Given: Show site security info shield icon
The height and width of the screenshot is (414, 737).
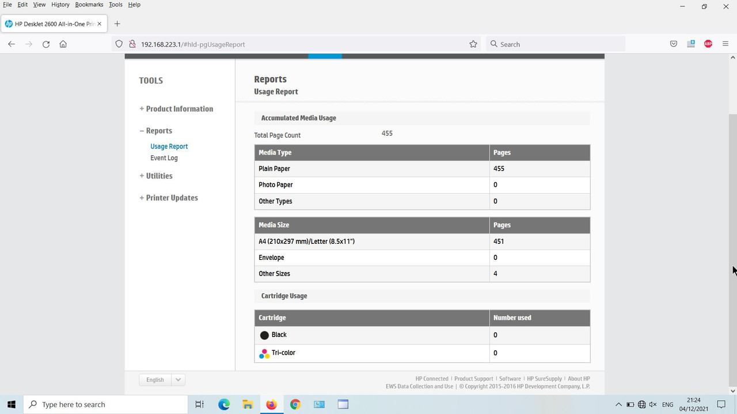Looking at the screenshot, I should 119,44.
